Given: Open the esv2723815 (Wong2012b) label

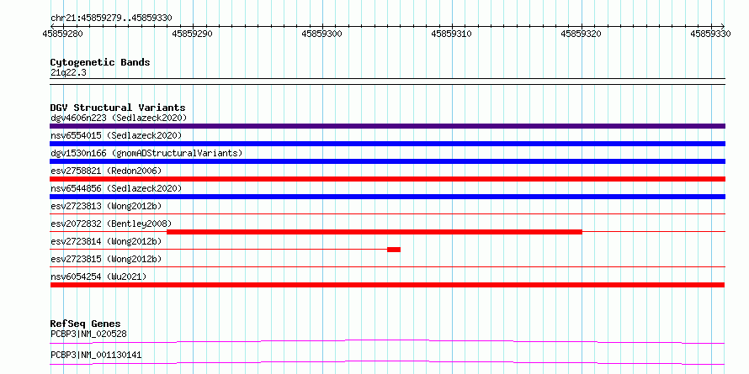Looking at the screenshot, I should pos(106,259).
